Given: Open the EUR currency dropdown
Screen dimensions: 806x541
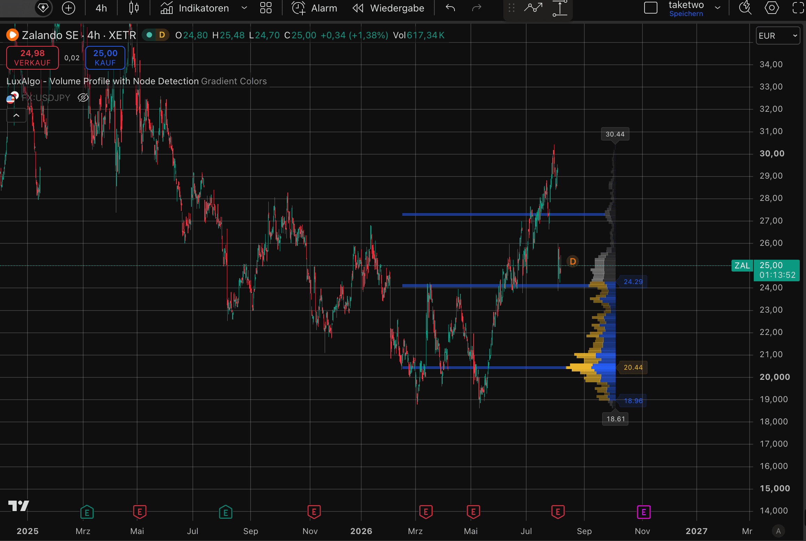Looking at the screenshot, I should (778, 36).
